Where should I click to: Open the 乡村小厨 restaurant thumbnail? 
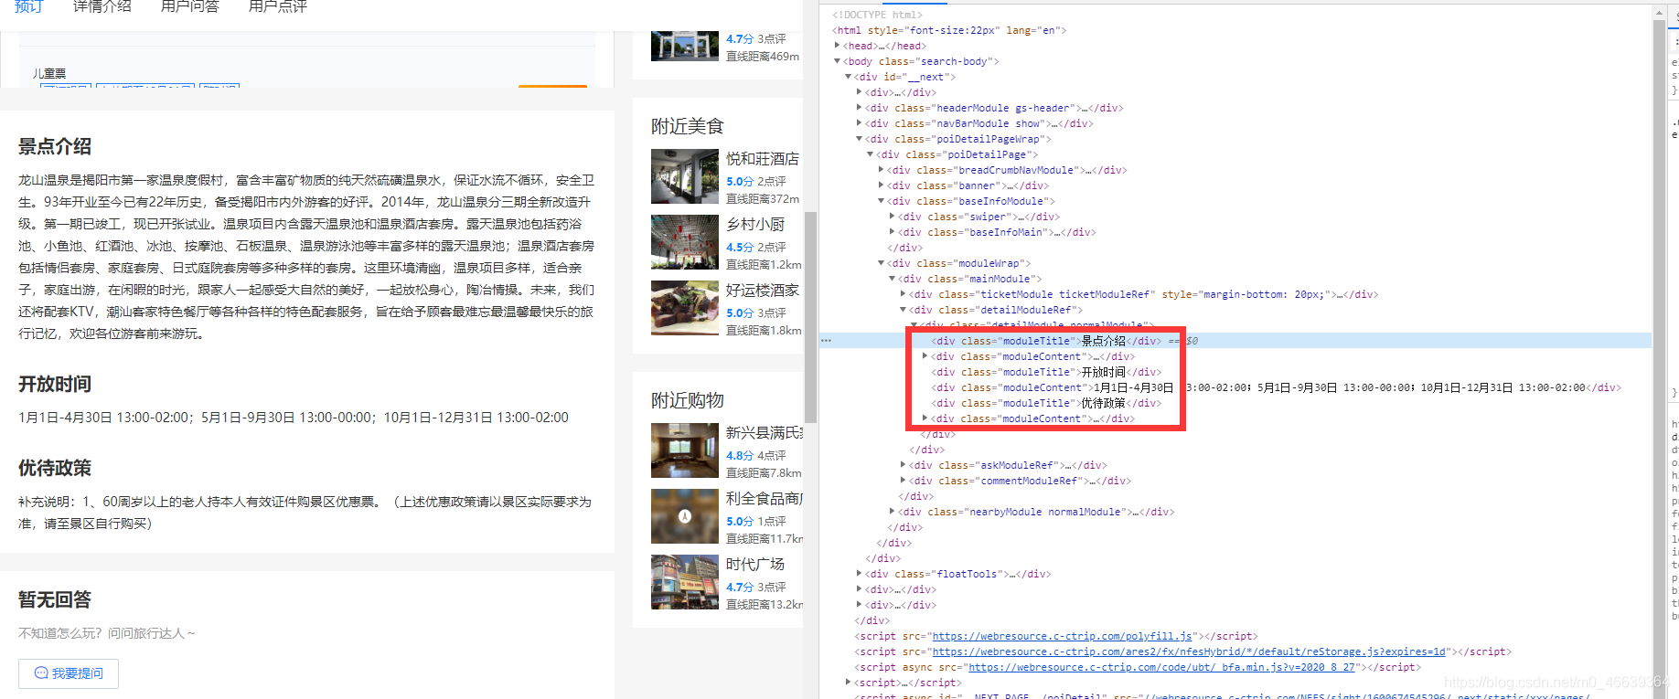pyautogui.click(x=685, y=242)
